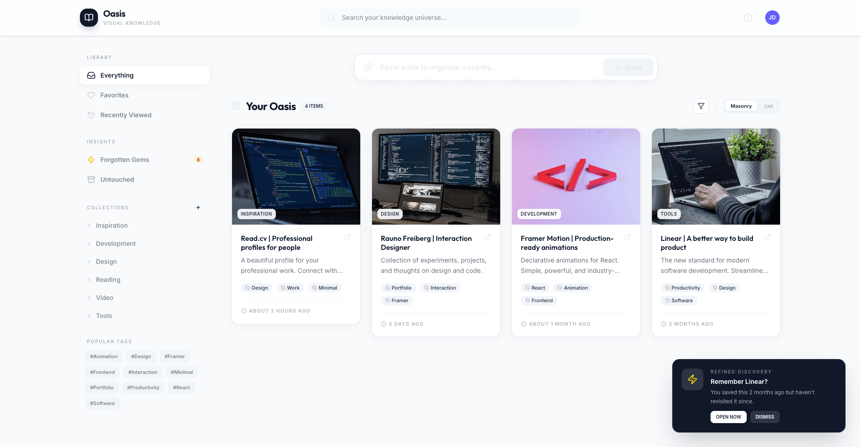Open Linear card title
This screenshot has height=447, width=860.
click(x=707, y=243)
